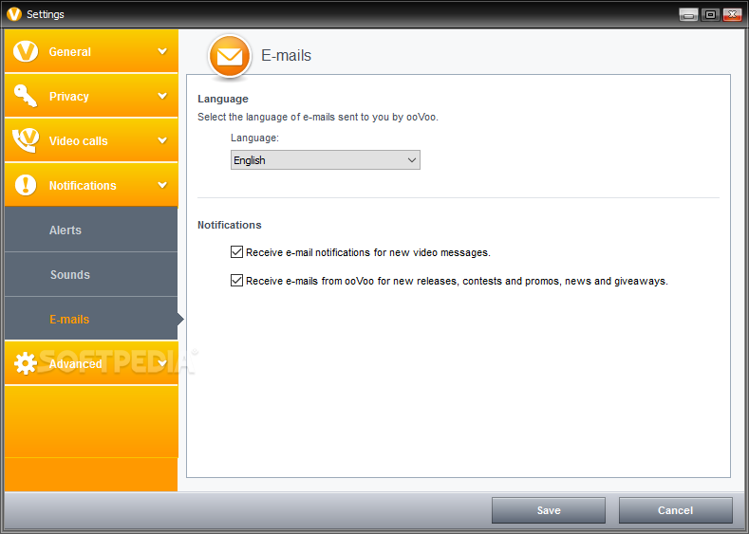The image size is (749, 534).
Task: Expand the Privacy section chevron
Action: pos(162,96)
